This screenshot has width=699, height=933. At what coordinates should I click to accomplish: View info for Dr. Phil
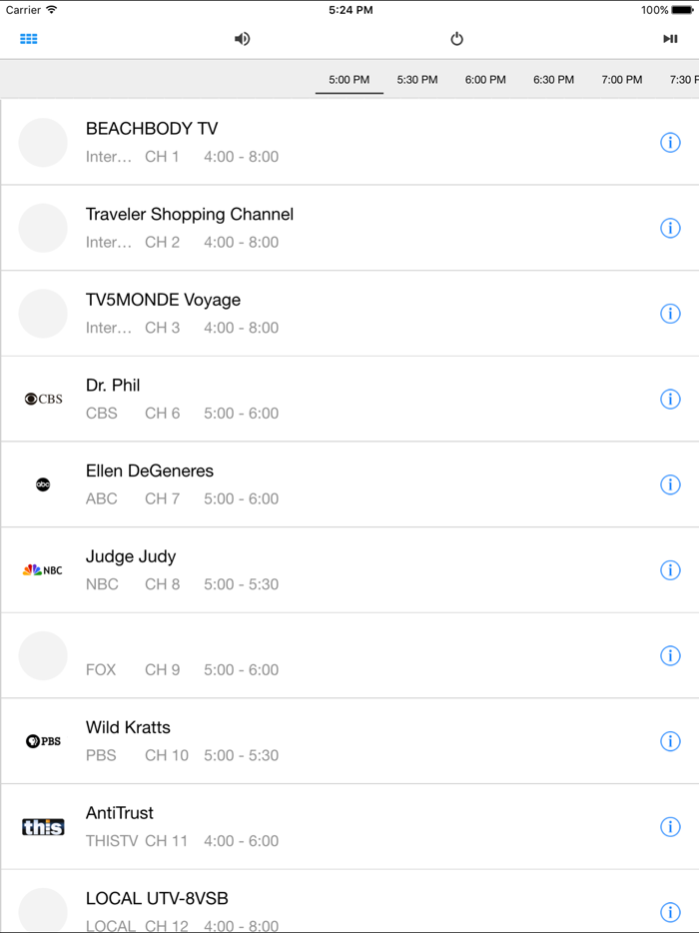(670, 399)
